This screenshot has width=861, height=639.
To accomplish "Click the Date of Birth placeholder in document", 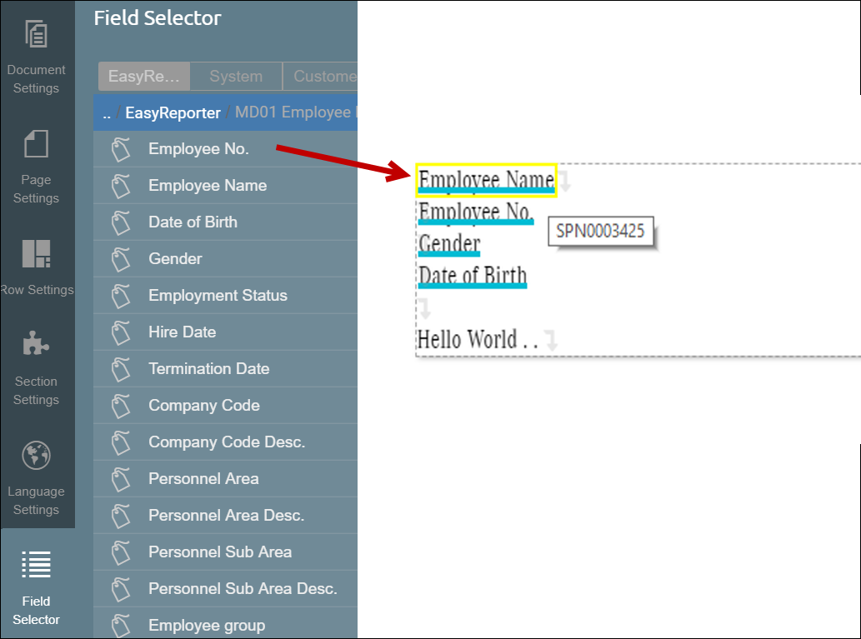I will click(473, 275).
